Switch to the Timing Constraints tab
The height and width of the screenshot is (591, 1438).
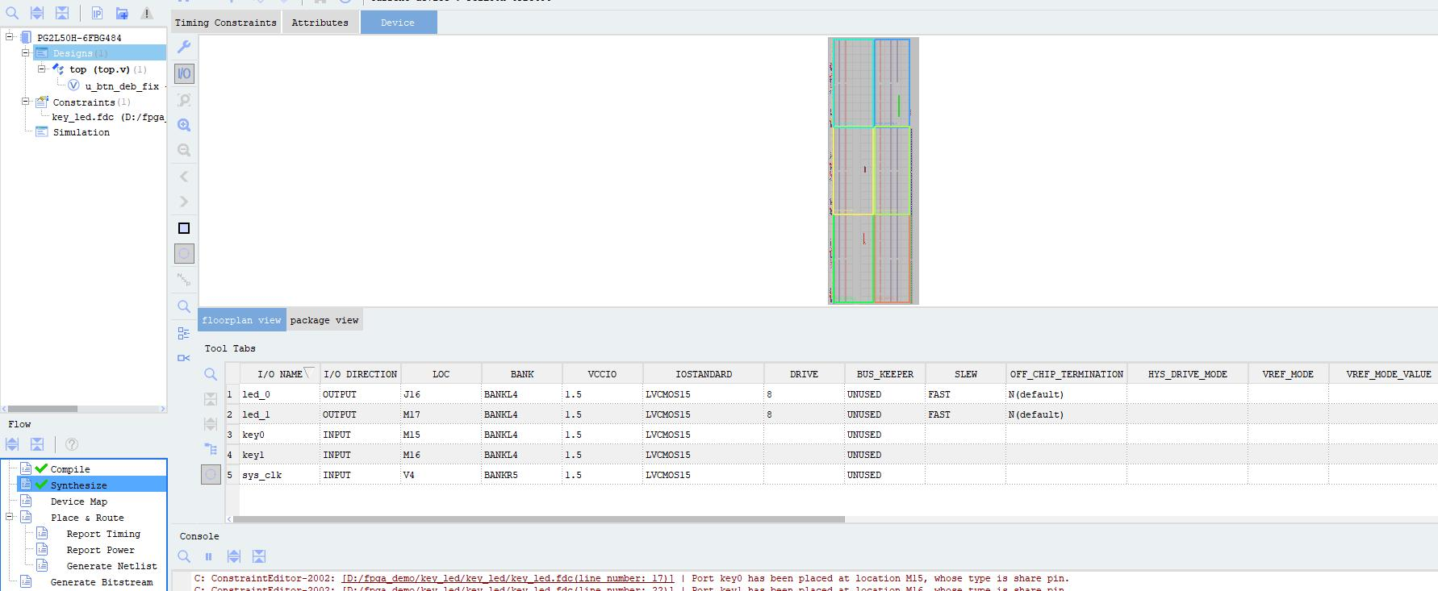(x=226, y=23)
